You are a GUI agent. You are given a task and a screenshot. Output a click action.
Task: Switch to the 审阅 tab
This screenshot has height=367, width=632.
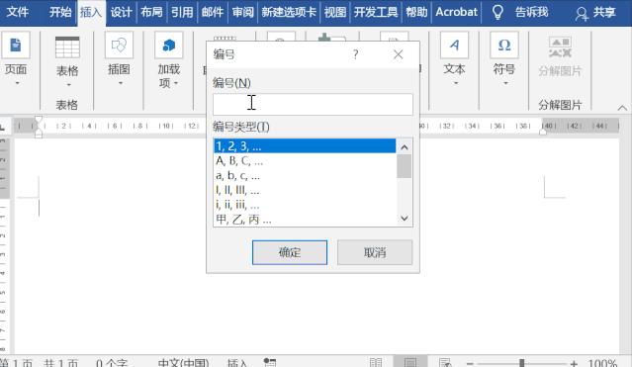(243, 12)
